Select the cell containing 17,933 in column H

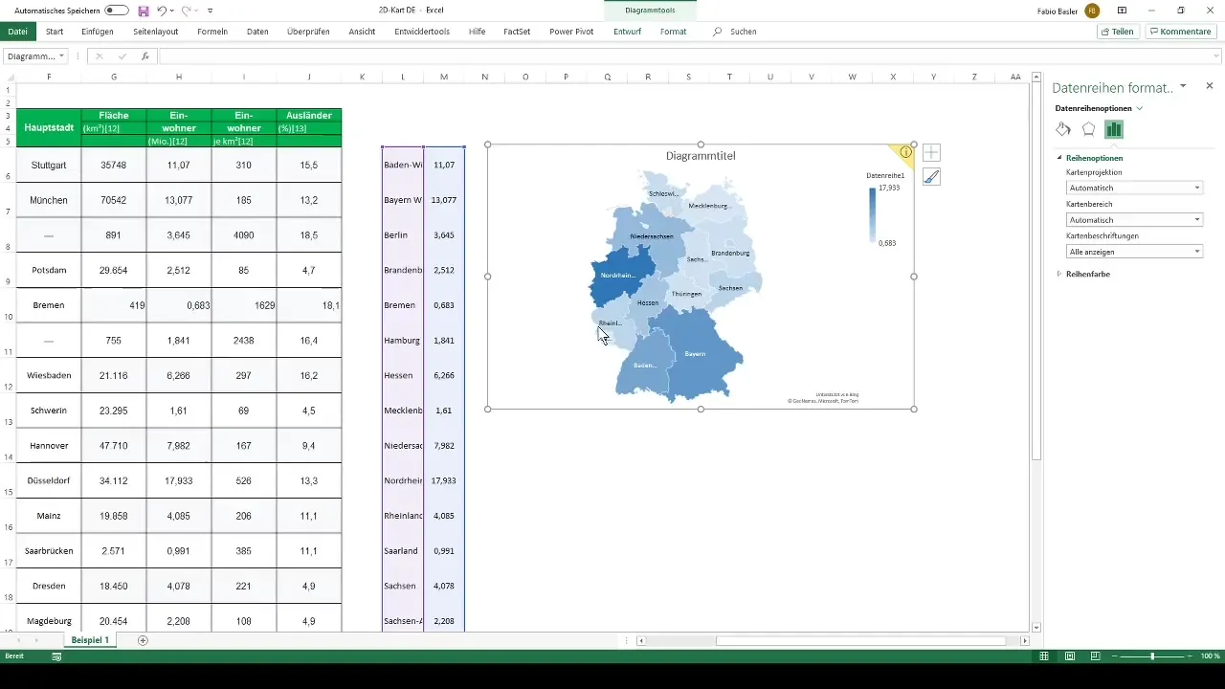179,480
